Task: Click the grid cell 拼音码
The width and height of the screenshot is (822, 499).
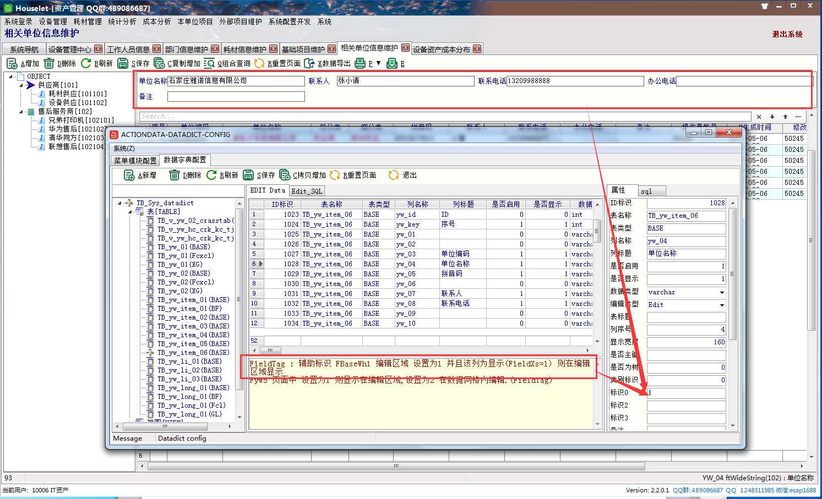Action: (x=462, y=274)
